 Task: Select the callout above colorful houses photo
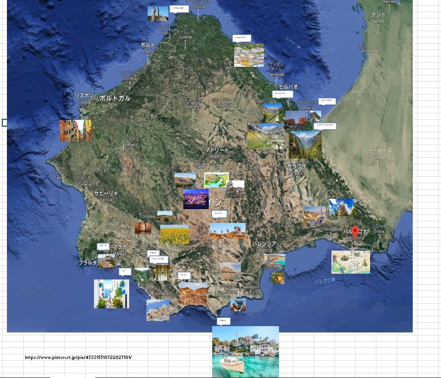(242, 38)
